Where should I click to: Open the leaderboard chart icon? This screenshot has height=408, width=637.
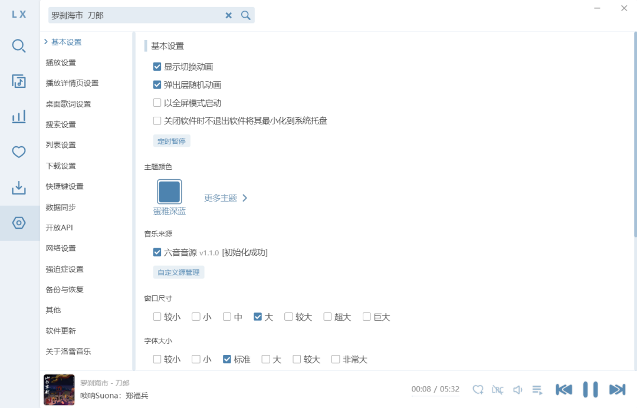tap(19, 117)
